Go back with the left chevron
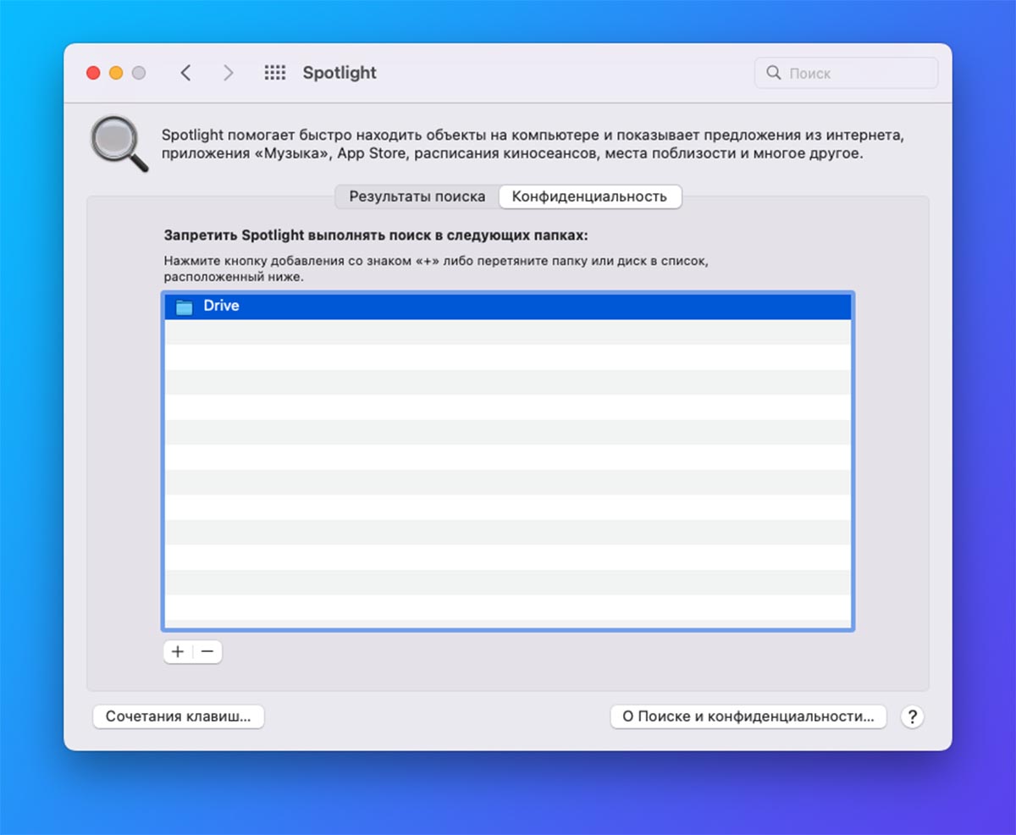1016x835 pixels. click(185, 73)
